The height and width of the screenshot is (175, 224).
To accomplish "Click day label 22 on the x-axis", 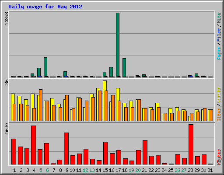I will [x=151, y=170].
